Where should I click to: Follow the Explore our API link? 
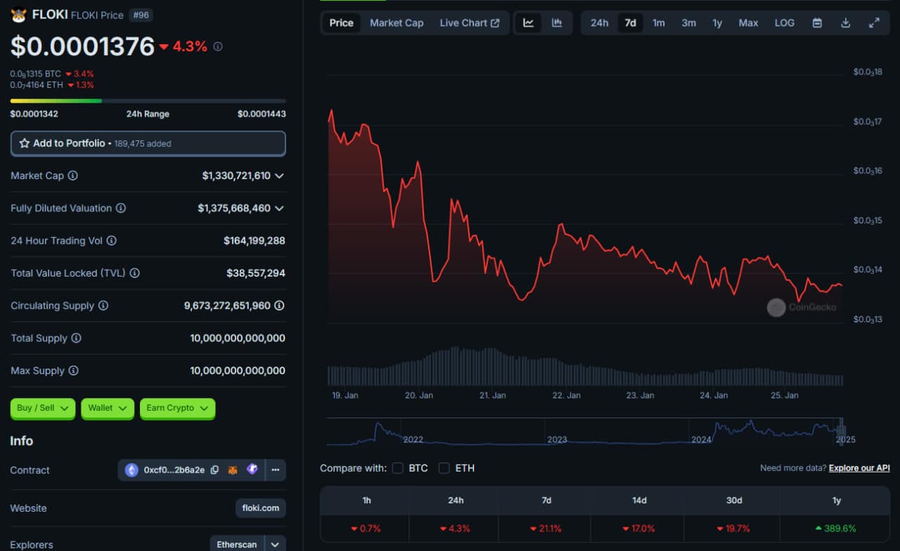pos(859,467)
